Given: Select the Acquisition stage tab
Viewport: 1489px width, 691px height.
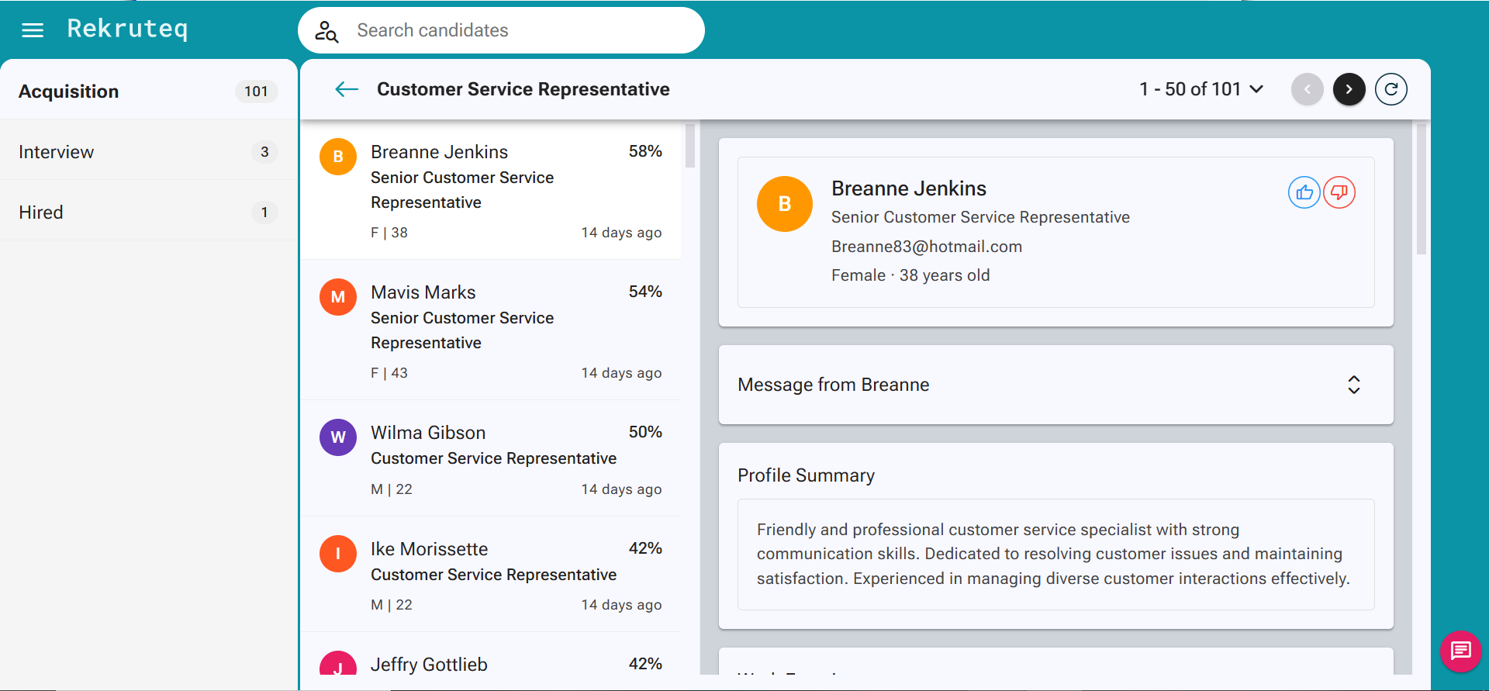Looking at the screenshot, I should tap(148, 91).
